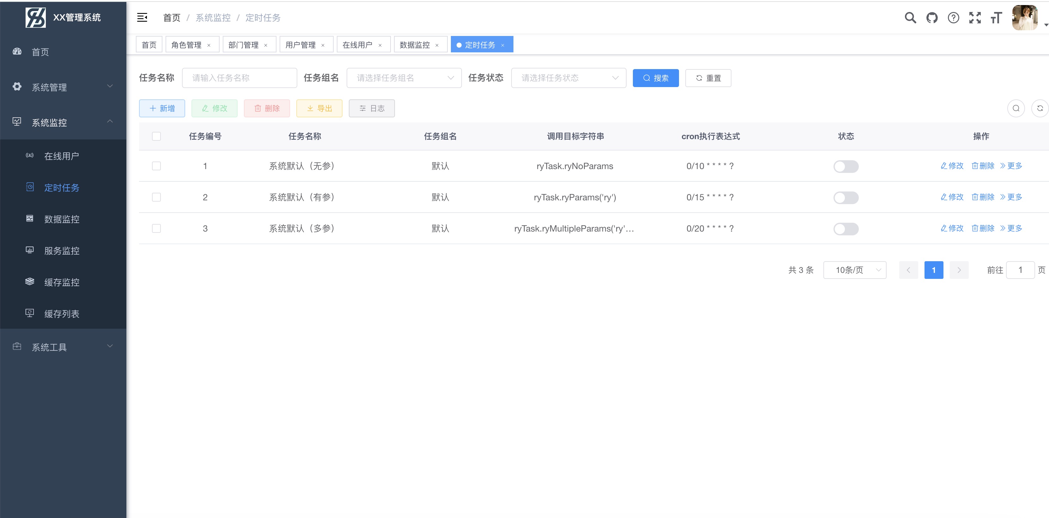The height and width of the screenshot is (518, 1049).
Task: Open 更多 options for task 3
Action: (1011, 228)
